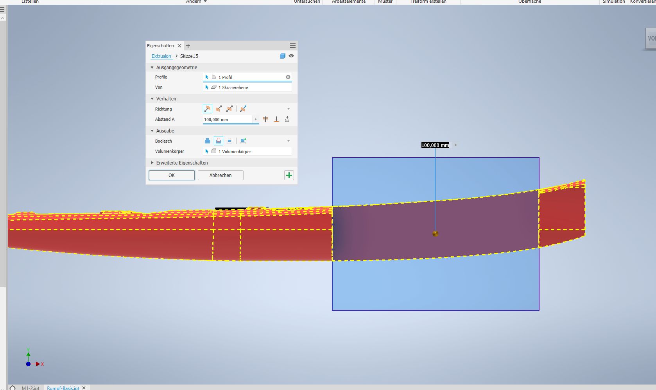
Task: Collapse the Ausgangsgeometrie section
Action: pos(152,68)
